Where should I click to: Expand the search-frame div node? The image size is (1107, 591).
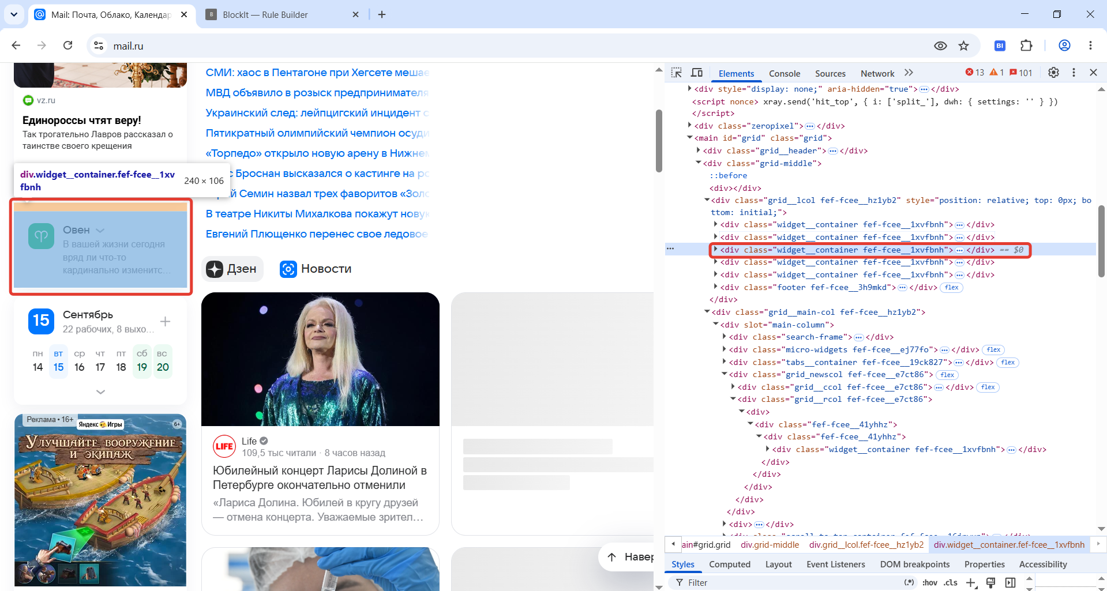[725, 337]
